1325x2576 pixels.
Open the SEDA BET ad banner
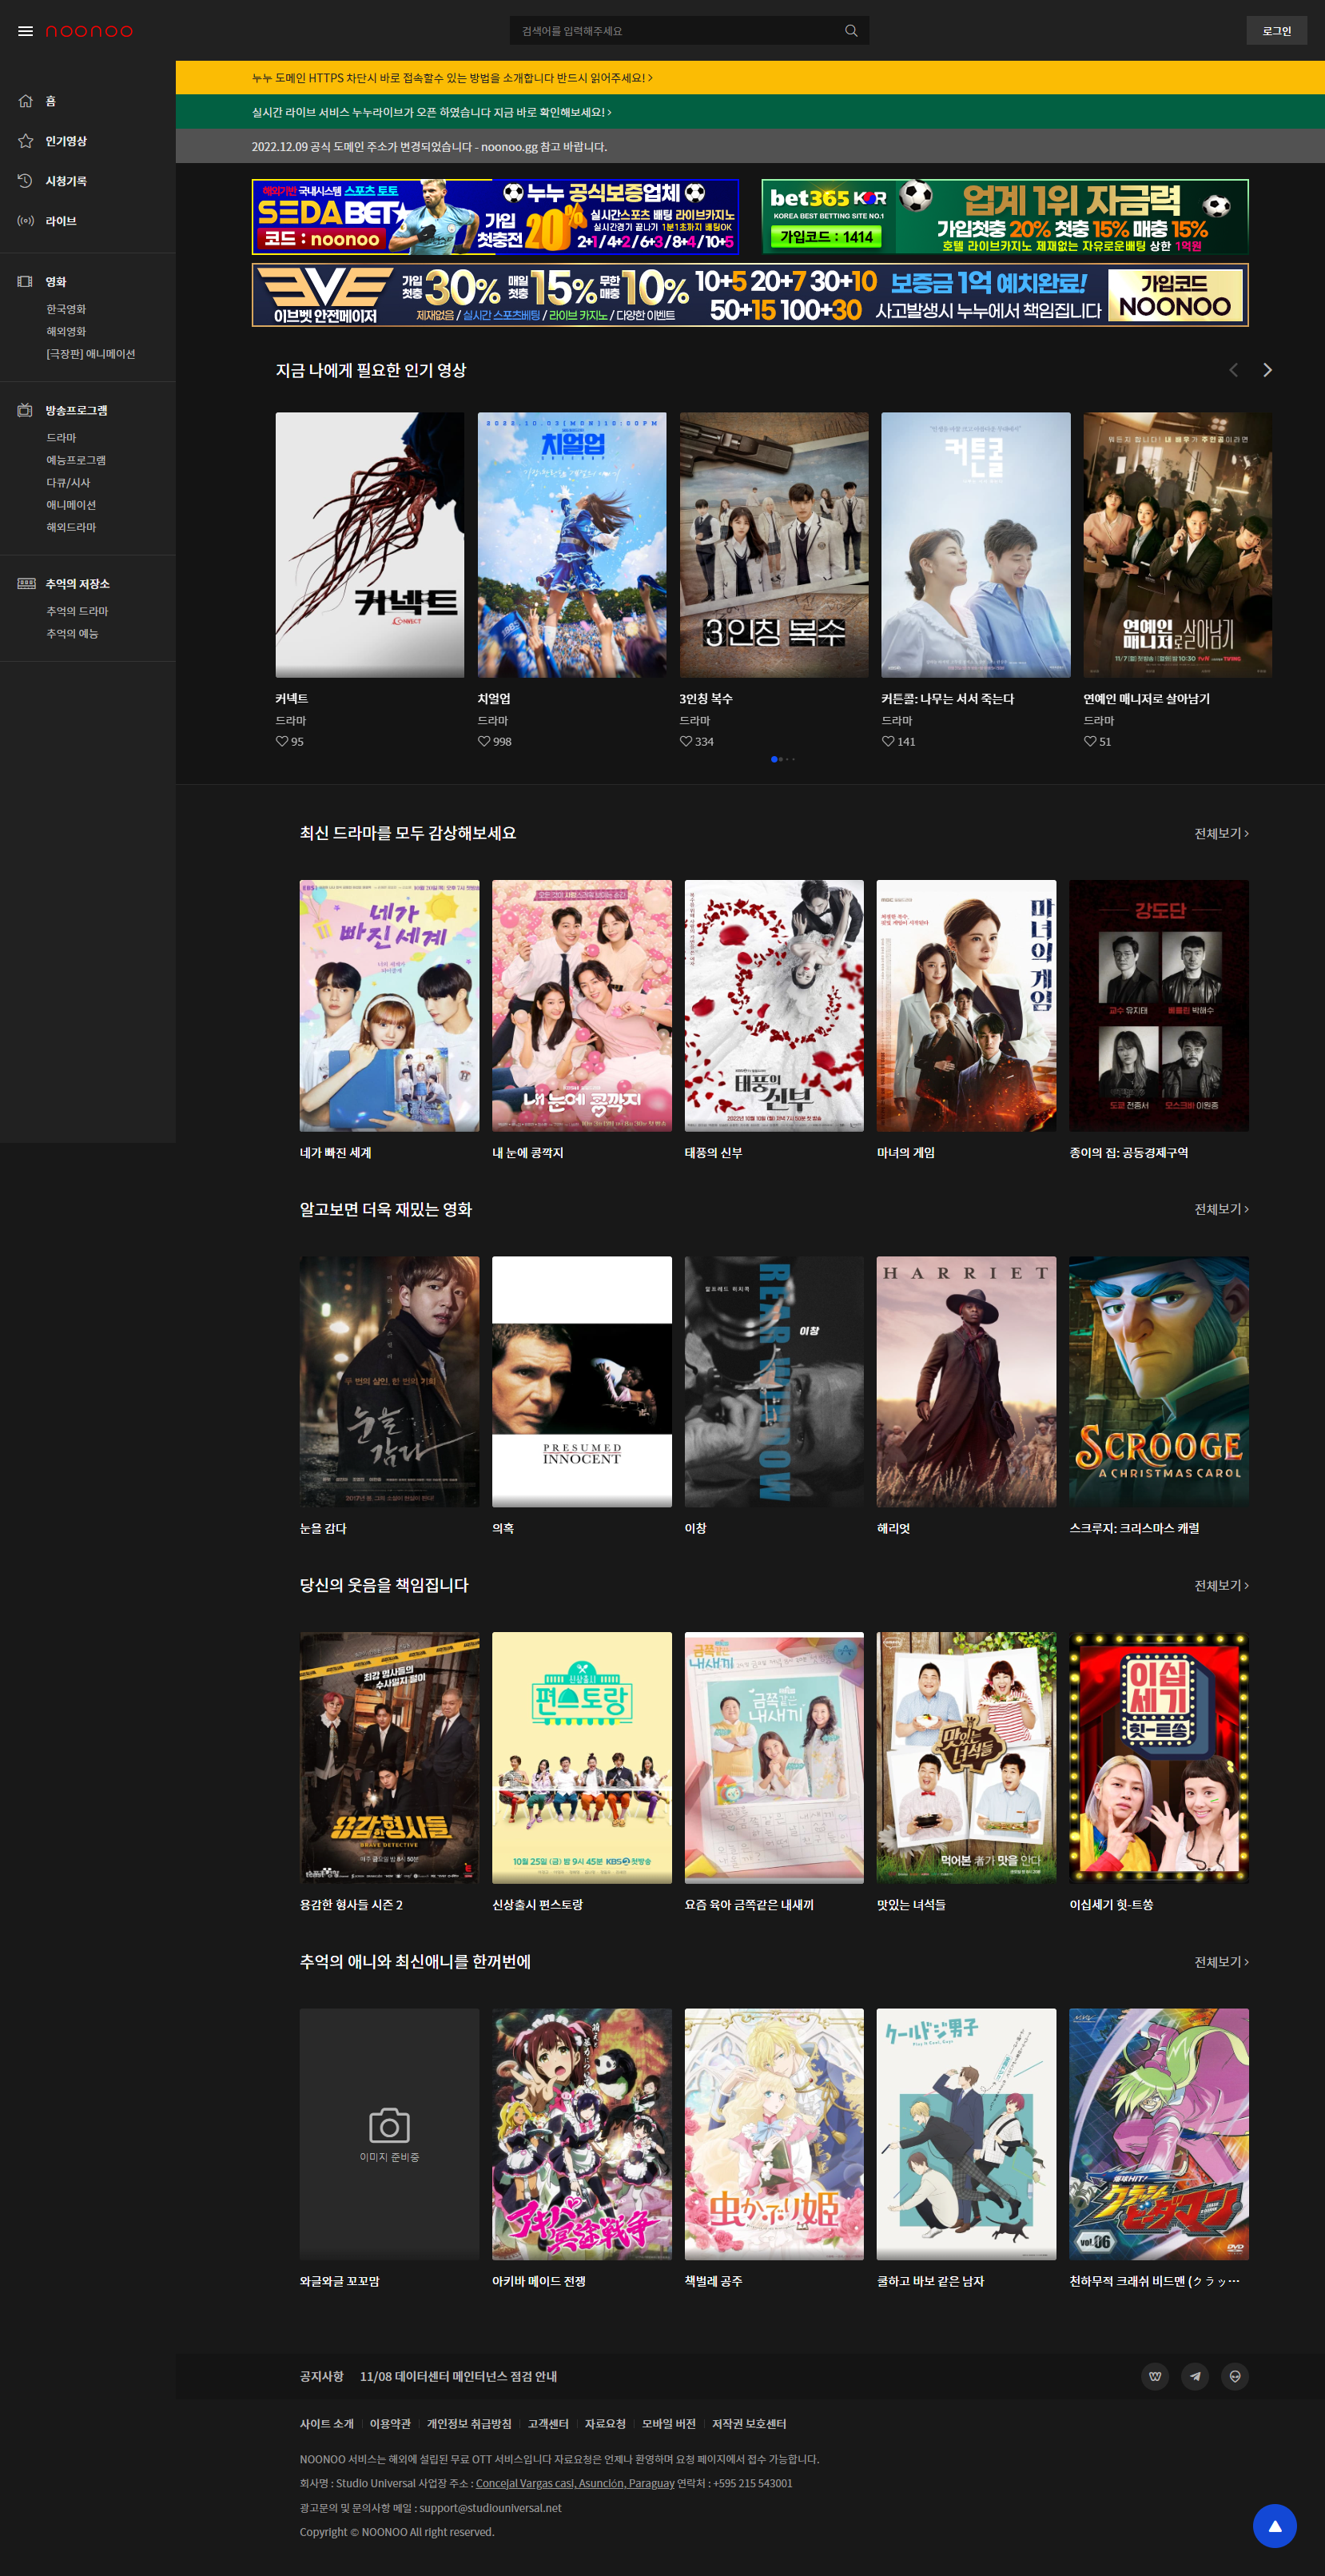pos(495,217)
